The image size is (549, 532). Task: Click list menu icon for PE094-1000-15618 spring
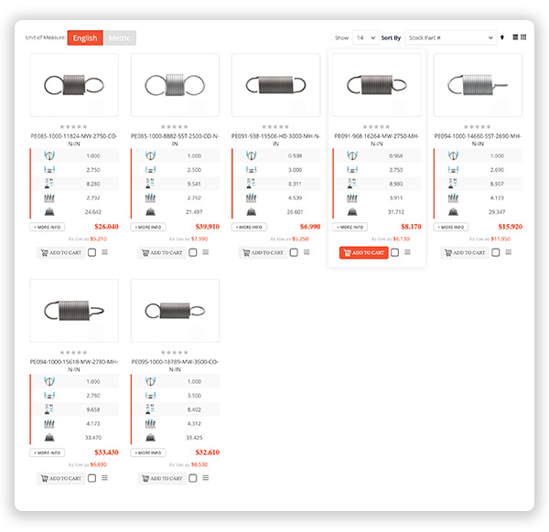coord(104,478)
